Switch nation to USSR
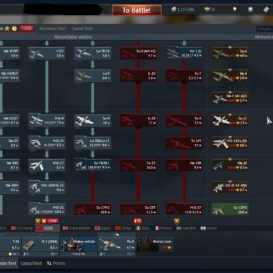 [x=47, y=228]
